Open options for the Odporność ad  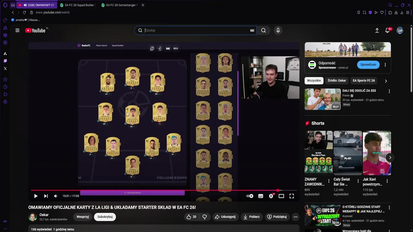click(385, 65)
